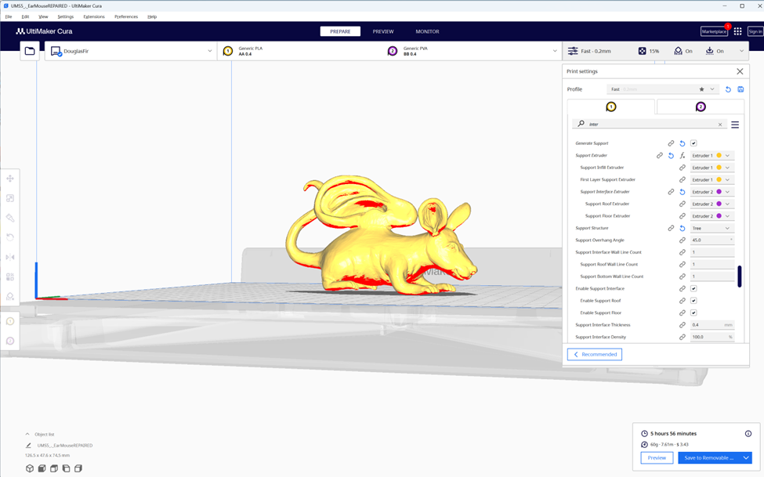The height and width of the screenshot is (477, 764).
Task: Switch to the PREVIEW stage tab
Action: pyautogui.click(x=383, y=31)
